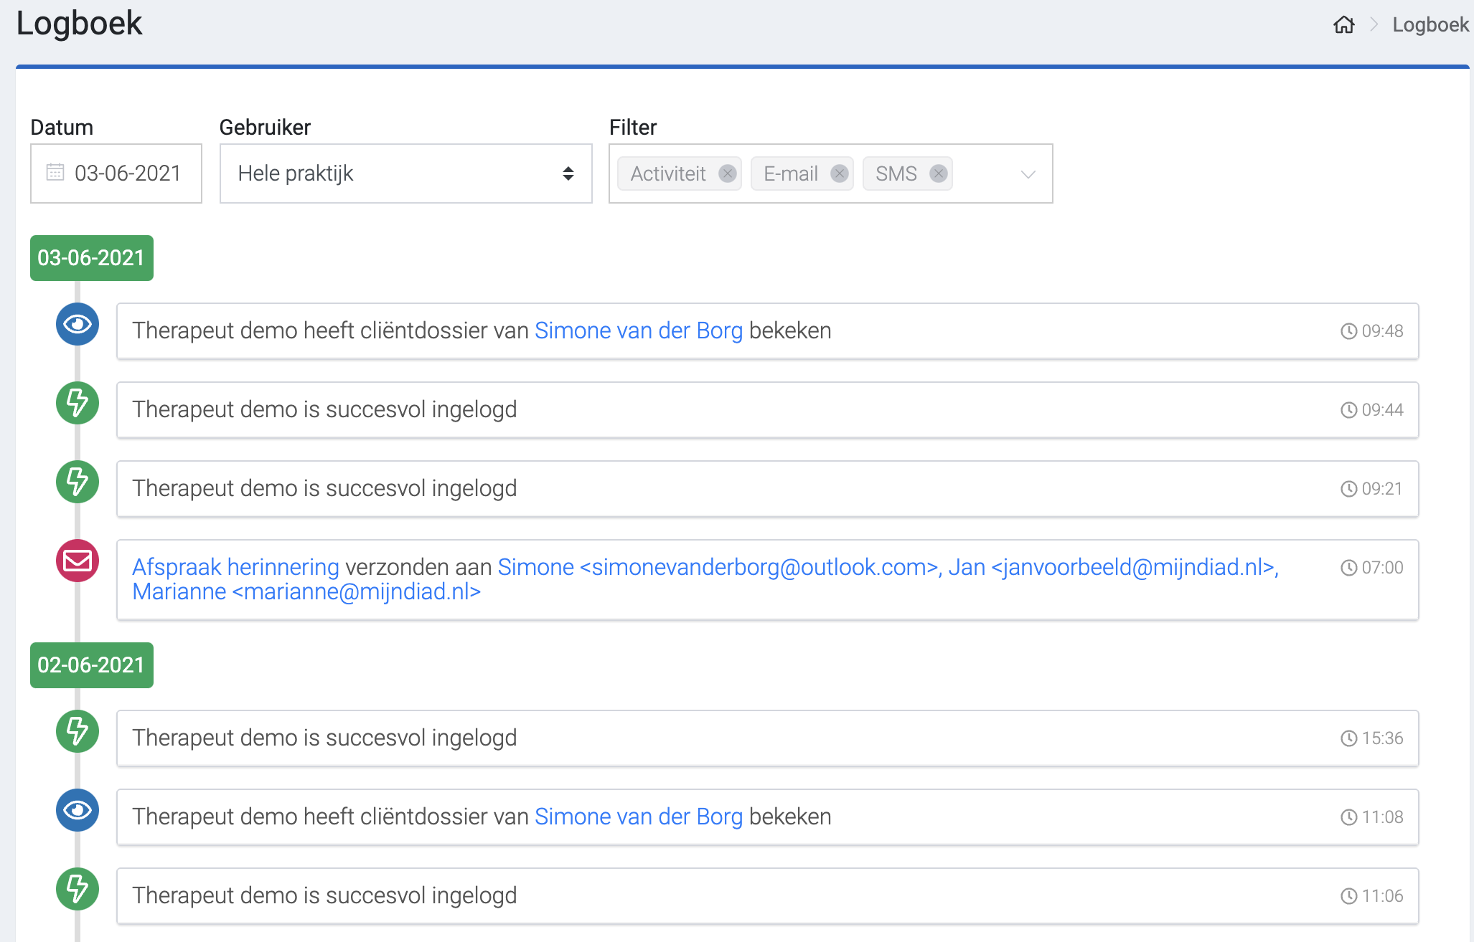Open Simone van der Borg's client record link
The height and width of the screenshot is (942, 1474).
(638, 330)
